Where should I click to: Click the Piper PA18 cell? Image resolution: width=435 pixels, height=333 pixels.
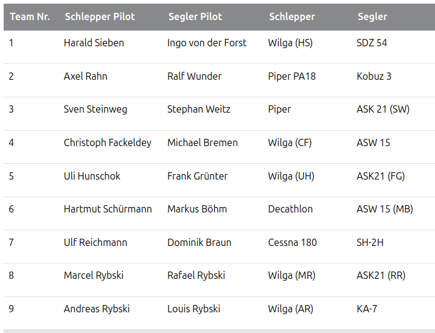[292, 76]
